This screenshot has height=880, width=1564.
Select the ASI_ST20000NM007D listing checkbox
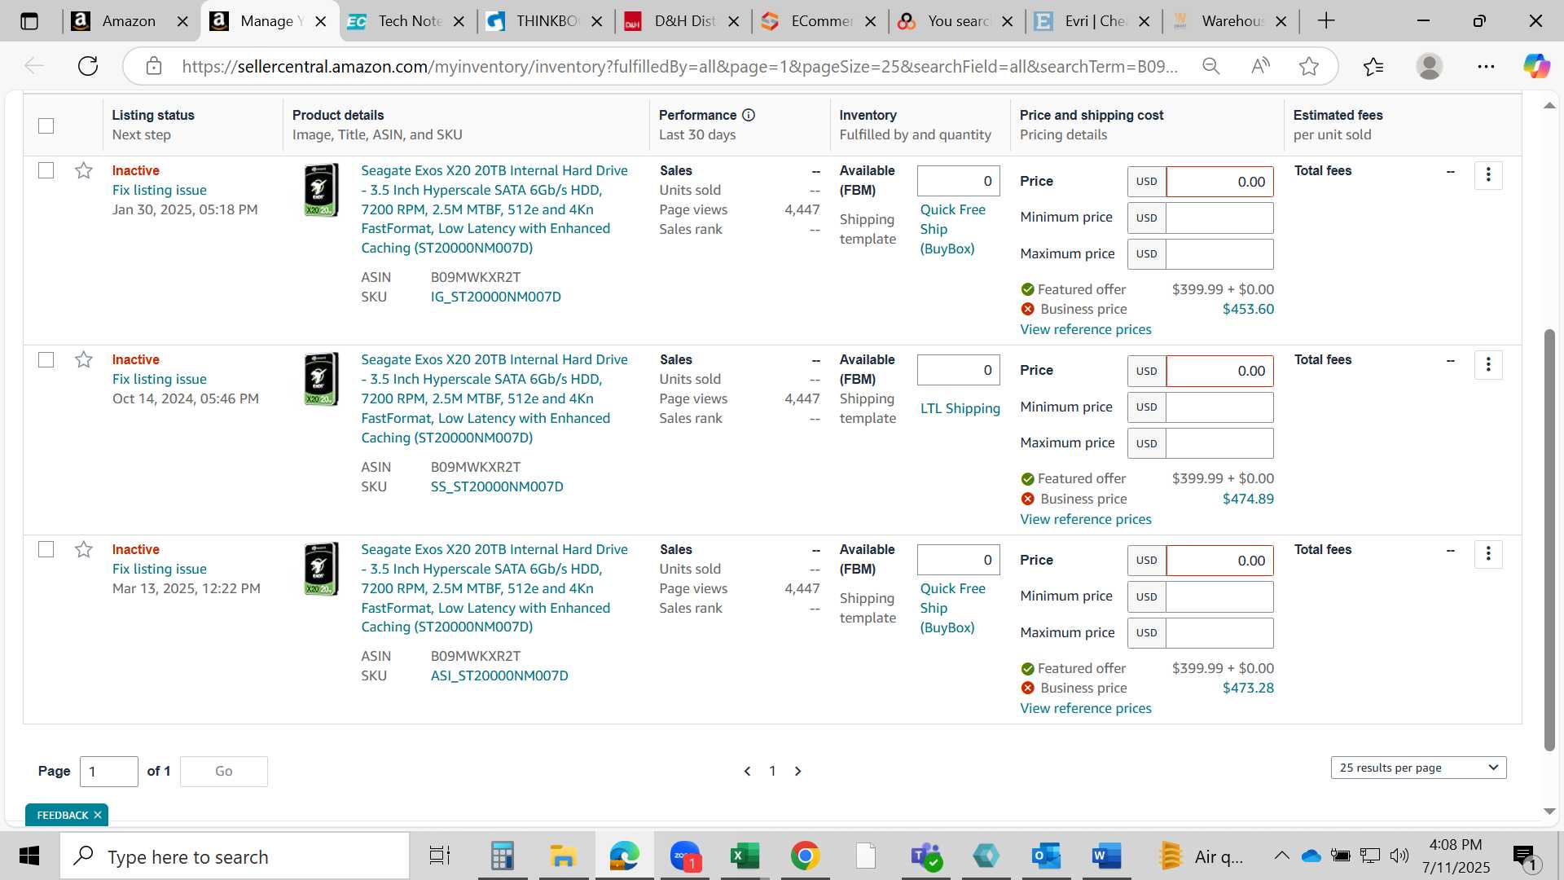tap(46, 549)
